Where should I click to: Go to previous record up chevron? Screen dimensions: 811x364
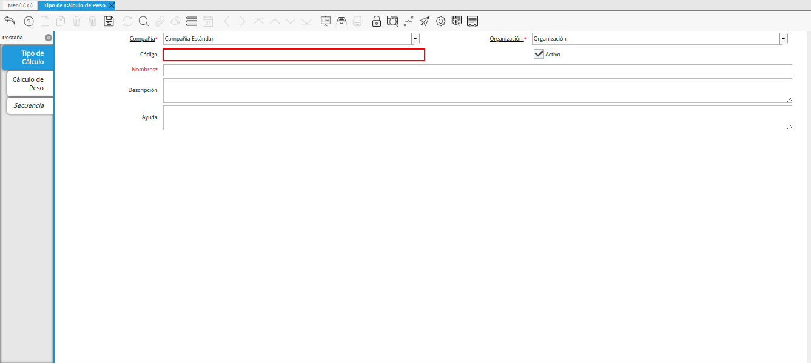275,21
